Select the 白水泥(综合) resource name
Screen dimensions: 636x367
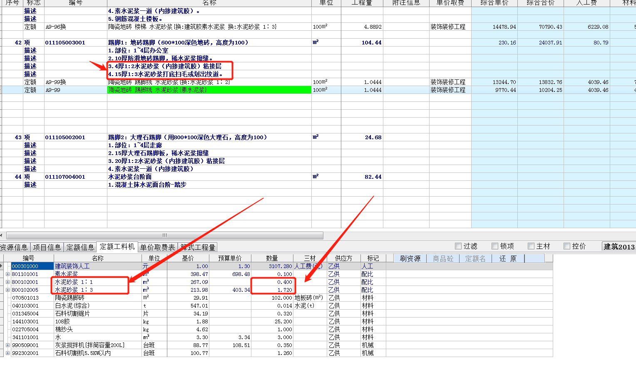(72, 306)
